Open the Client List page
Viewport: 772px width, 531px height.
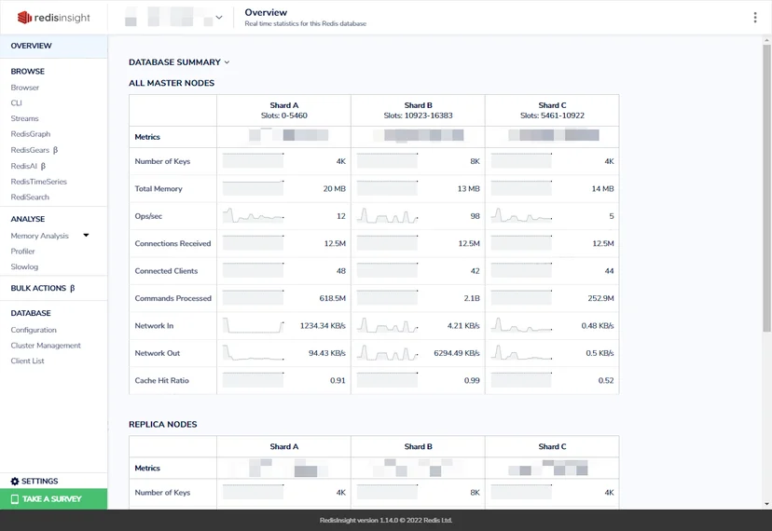point(28,361)
